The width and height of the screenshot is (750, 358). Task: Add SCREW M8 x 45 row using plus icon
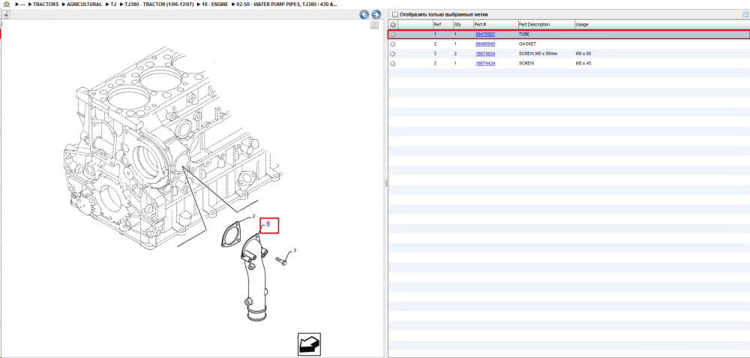393,63
